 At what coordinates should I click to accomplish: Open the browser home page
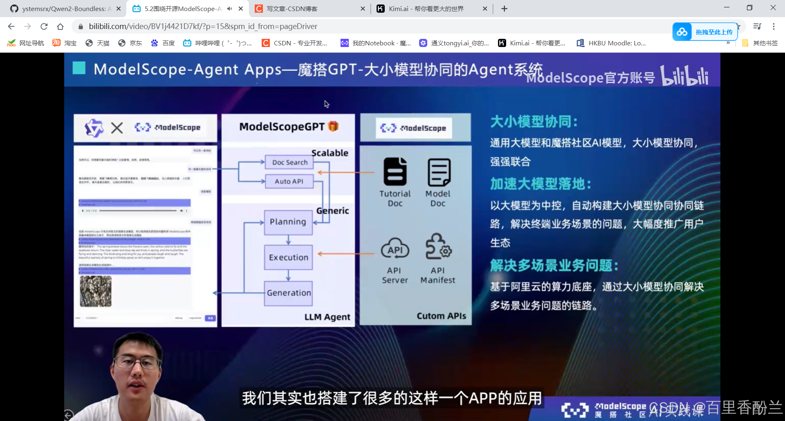pyautogui.click(x=60, y=27)
